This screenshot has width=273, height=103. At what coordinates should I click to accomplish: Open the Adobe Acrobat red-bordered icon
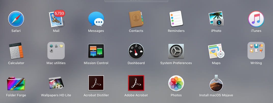[x=136, y=83]
